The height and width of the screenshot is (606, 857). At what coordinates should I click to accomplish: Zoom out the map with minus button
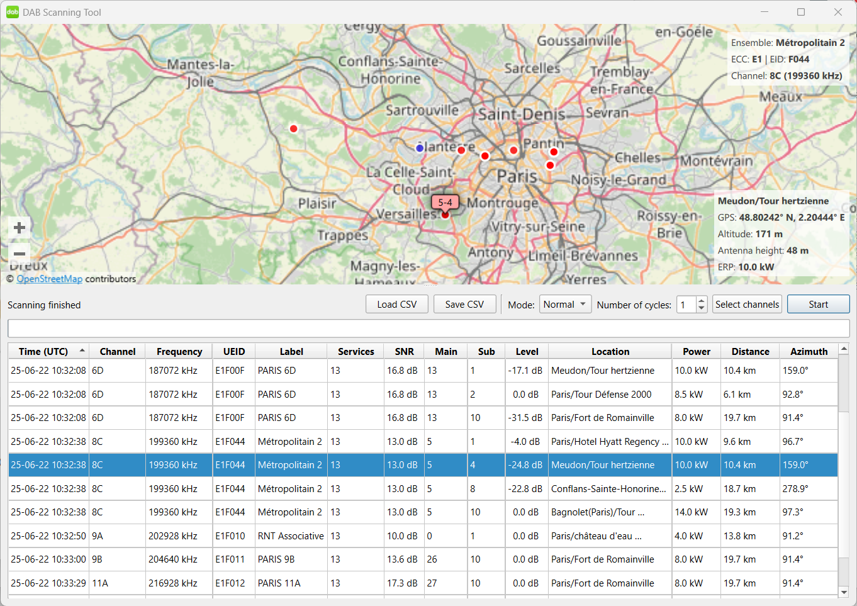point(19,254)
